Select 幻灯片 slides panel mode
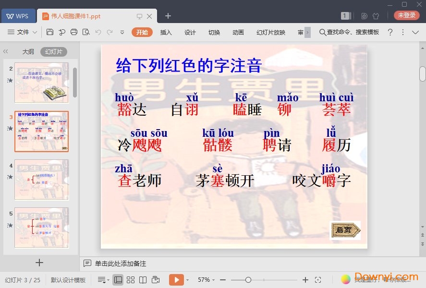 [x=53, y=51]
